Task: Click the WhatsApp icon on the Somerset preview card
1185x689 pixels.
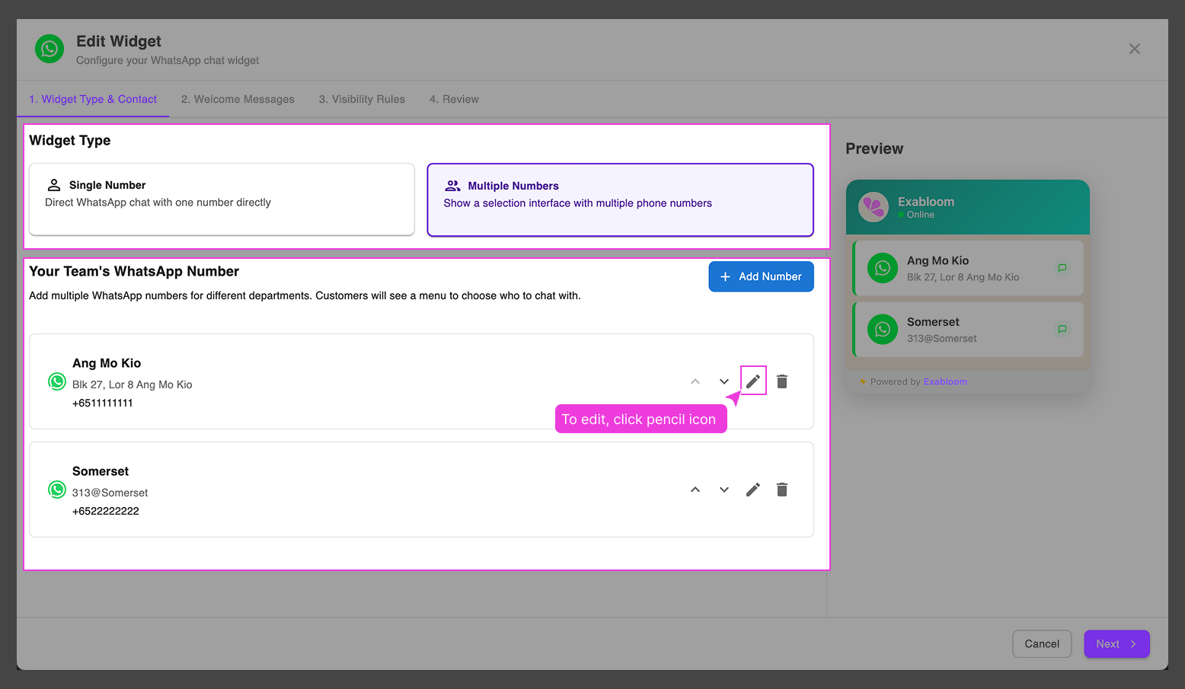Action: point(882,329)
